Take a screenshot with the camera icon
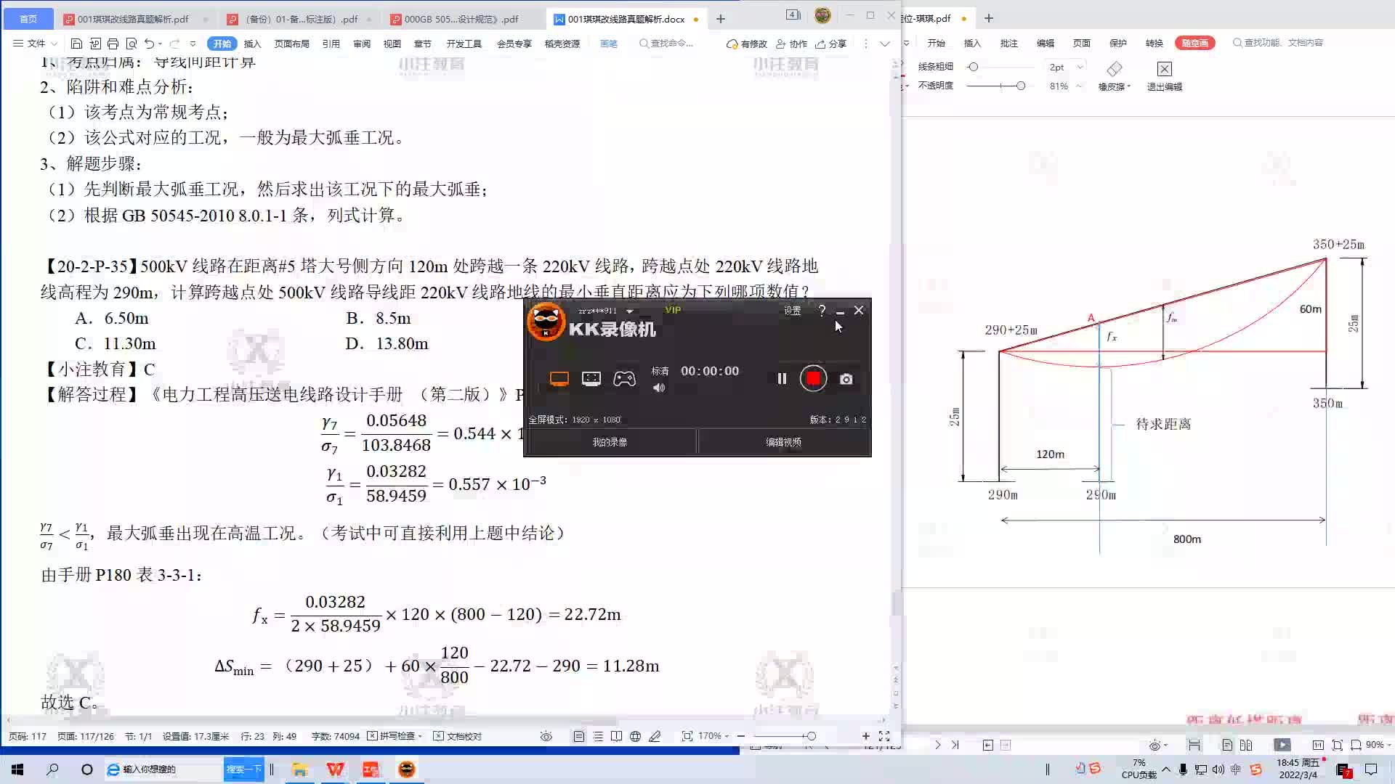The image size is (1395, 784). (x=846, y=379)
